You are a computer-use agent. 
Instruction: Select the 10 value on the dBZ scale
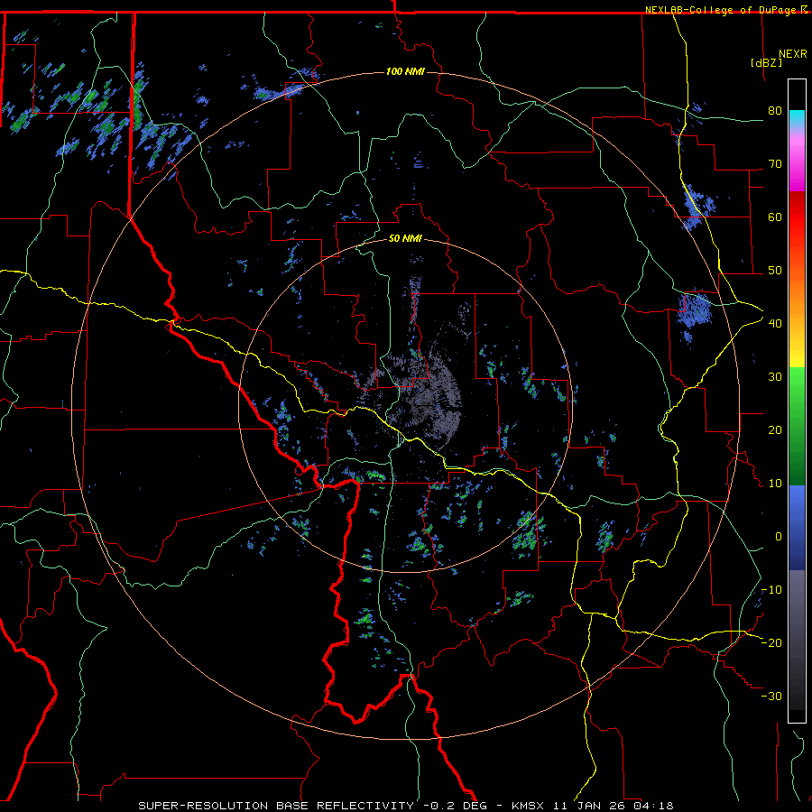(775, 484)
